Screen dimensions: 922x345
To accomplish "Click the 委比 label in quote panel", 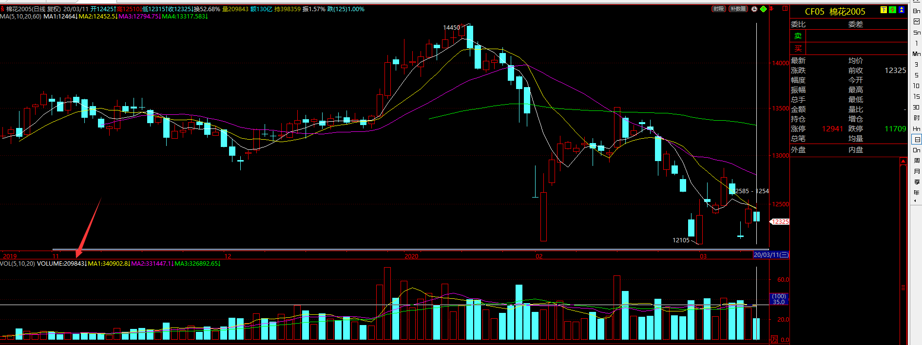I will pyautogui.click(x=798, y=24).
